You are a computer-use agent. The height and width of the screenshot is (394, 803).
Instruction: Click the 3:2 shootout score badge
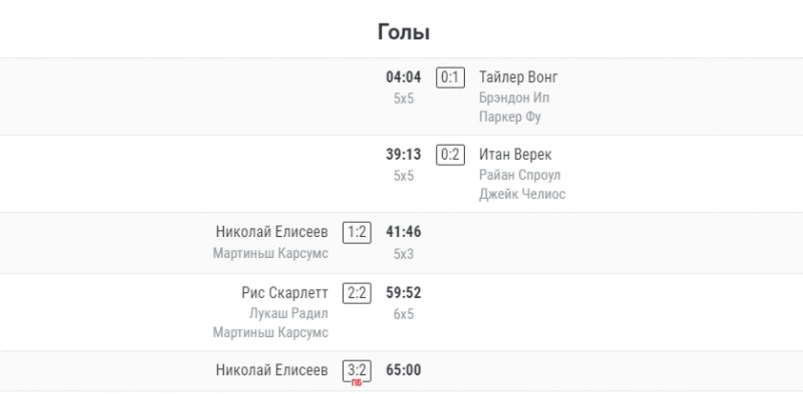357,370
